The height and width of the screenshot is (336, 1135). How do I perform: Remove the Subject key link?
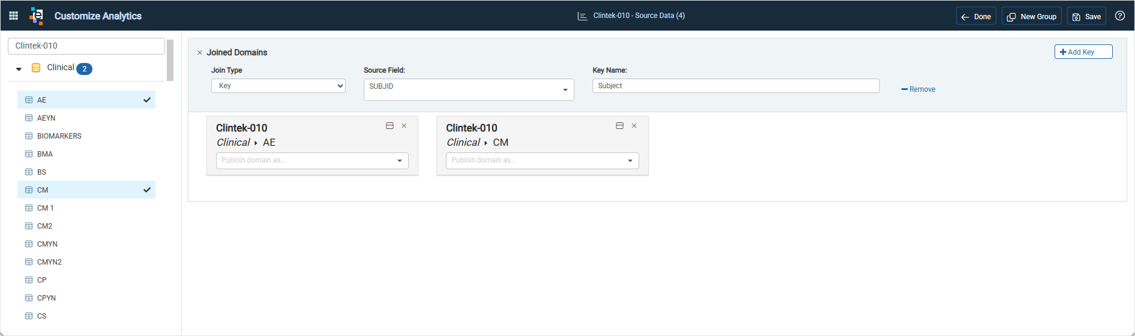coord(918,89)
